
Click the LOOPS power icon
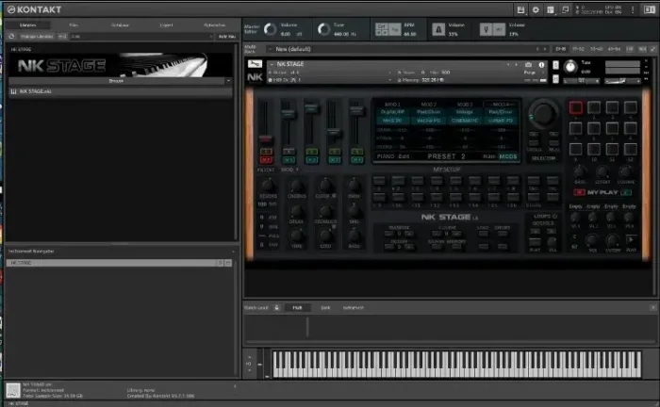click(x=554, y=216)
